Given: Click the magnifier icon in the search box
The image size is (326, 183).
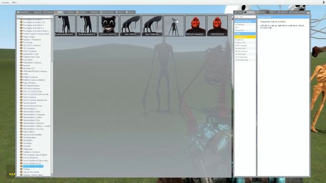Looking at the screenshot, I should coord(51,17).
